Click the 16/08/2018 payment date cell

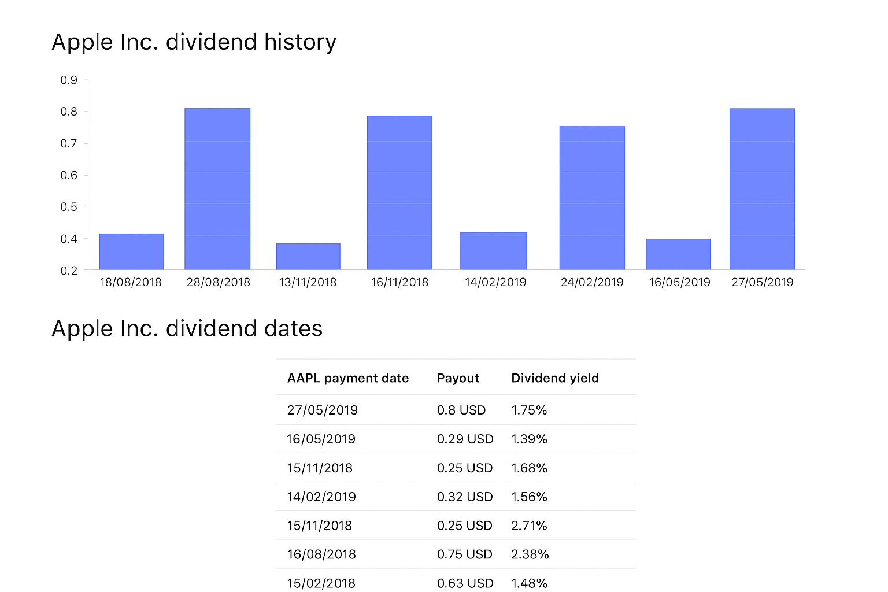[x=321, y=554]
